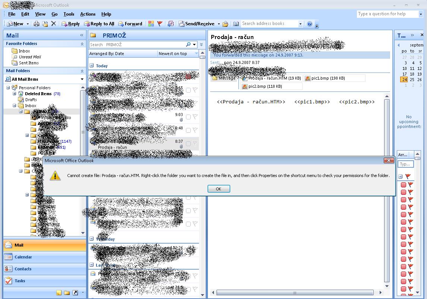Click OK in the Outlook error dialog
The height and width of the screenshot is (299, 427).
(x=219, y=189)
